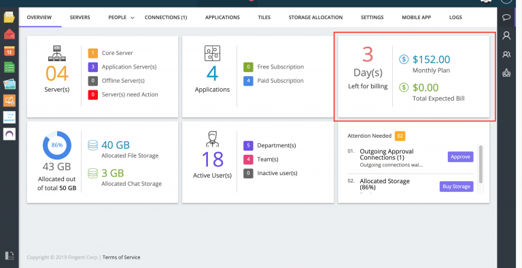Open the Applications tab

click(222, 17)
